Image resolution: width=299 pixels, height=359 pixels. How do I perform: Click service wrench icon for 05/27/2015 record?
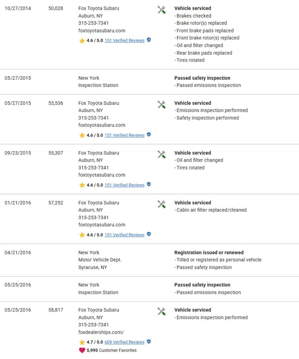pos(161,105)
